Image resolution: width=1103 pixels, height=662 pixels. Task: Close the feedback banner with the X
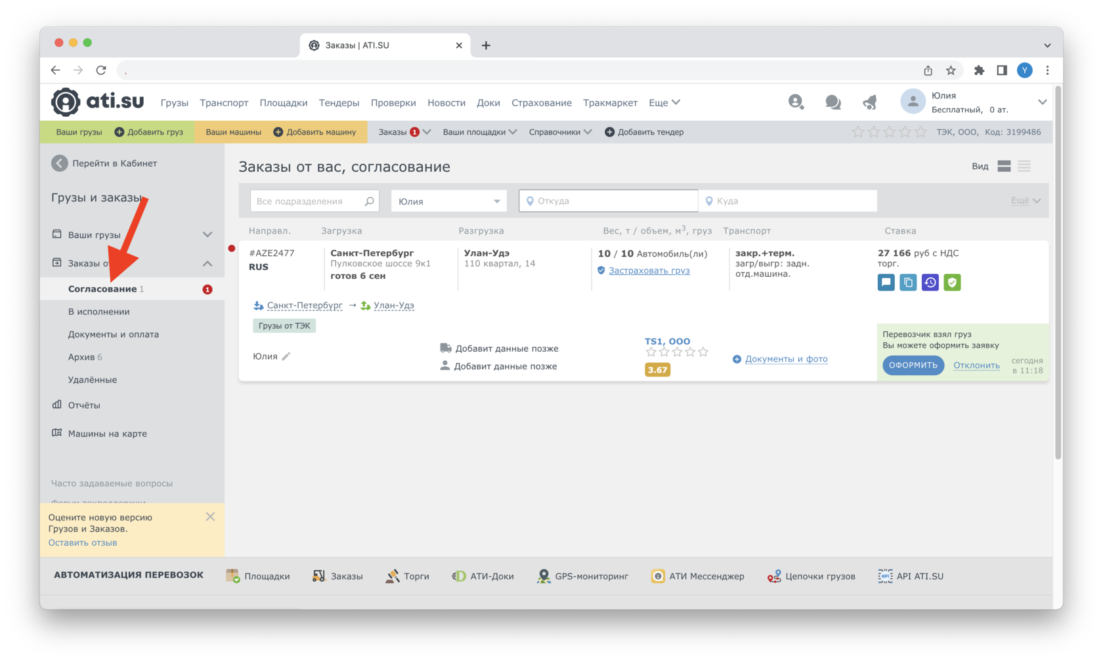point(210,517)
